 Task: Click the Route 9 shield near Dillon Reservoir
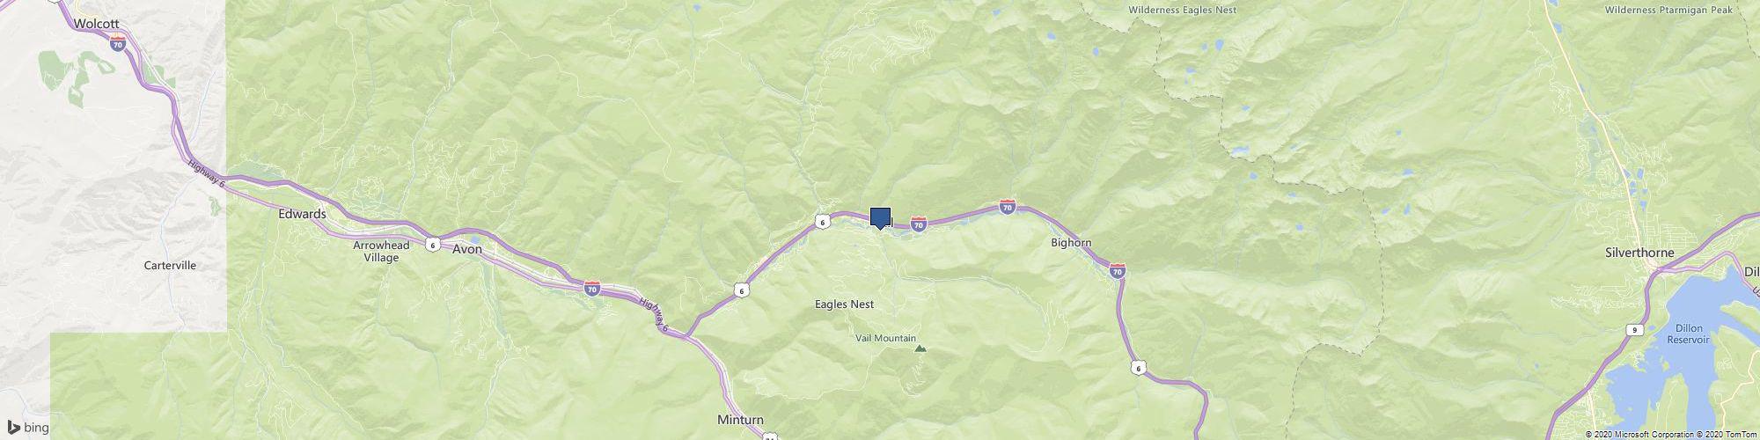(1634, 330)
